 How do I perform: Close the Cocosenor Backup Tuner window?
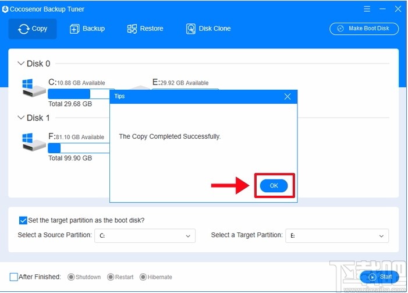click(398, 9)
